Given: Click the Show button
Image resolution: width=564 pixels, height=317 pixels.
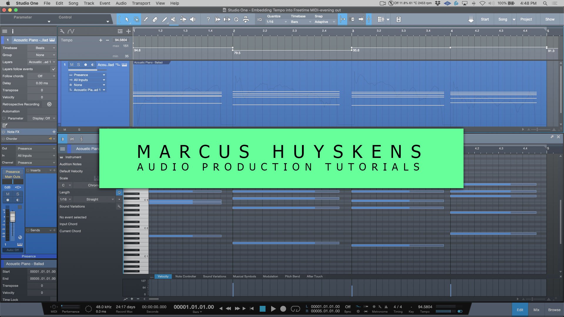Looking at the screenshot, I should (550, 19).
